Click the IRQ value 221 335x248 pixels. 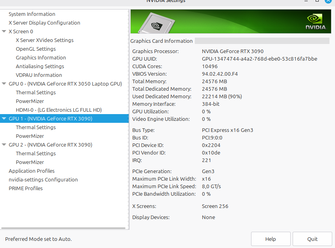click(x=206, y=160)
